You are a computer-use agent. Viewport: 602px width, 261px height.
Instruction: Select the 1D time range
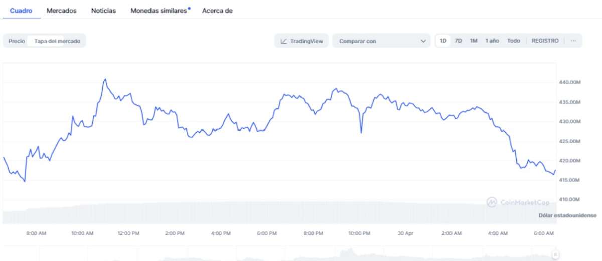pos(443,41)
